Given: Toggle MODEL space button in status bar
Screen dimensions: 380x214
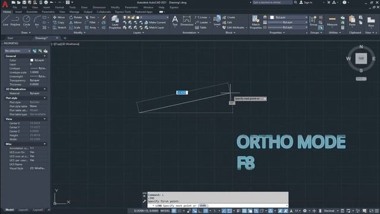Looking at the screenshot, I should click(x=165, y=211).
